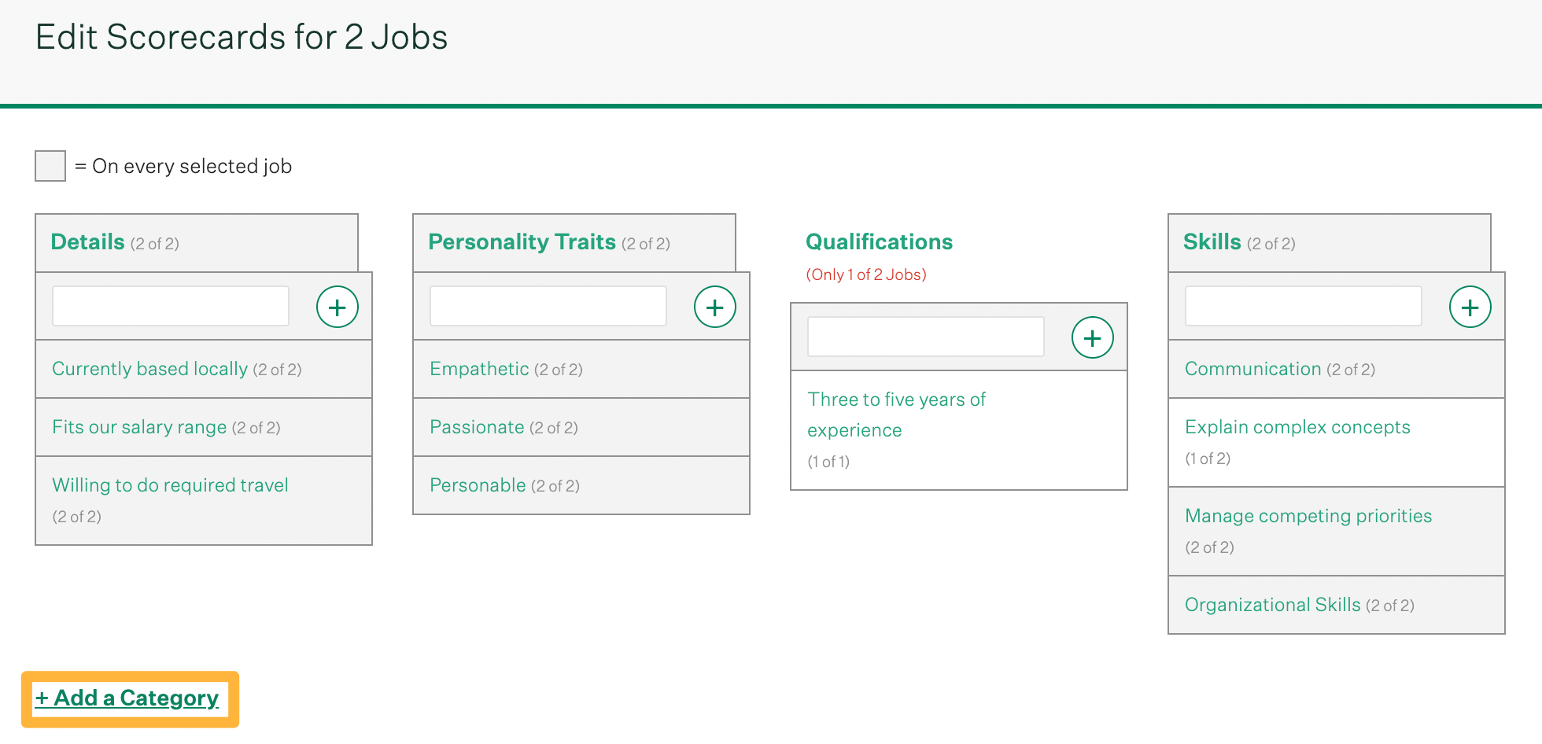The width and height of the screenshot is (1542, 744).
Task: Click the plus icon in Skills category
Action: 1470,307
